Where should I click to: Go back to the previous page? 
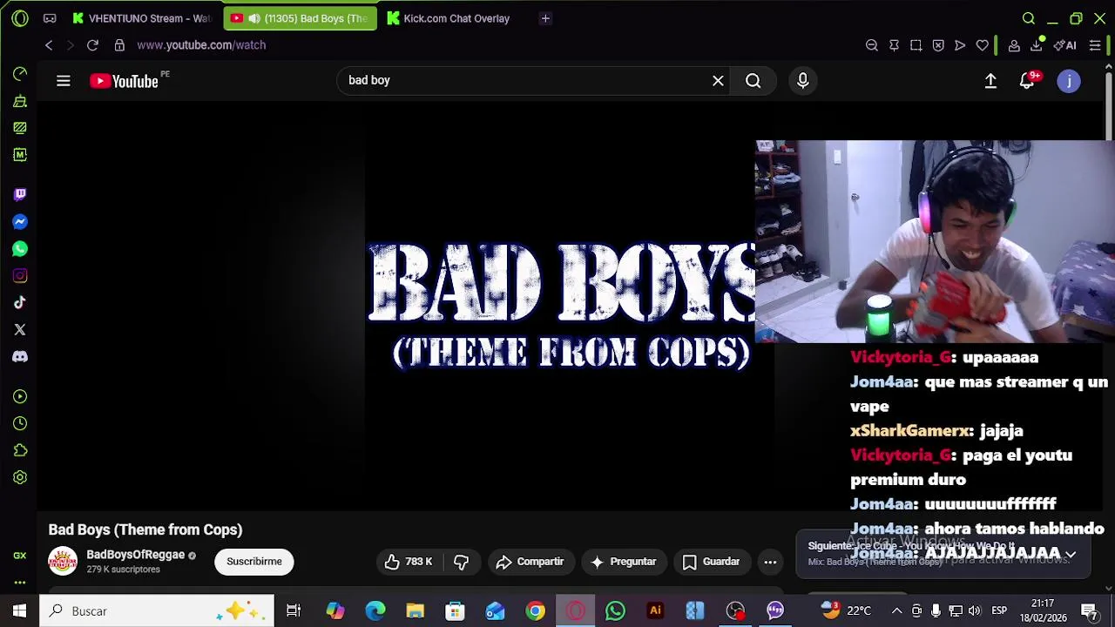point(49,45)
